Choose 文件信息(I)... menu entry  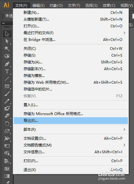[x=71, y=152]
